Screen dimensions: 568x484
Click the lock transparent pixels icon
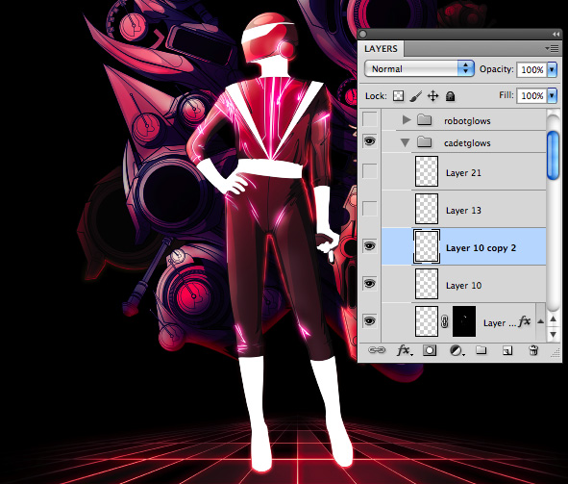pyautogui.click(x=399, y=96)
